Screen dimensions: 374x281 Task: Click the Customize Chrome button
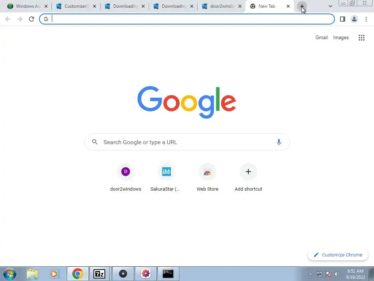[338, 255]
